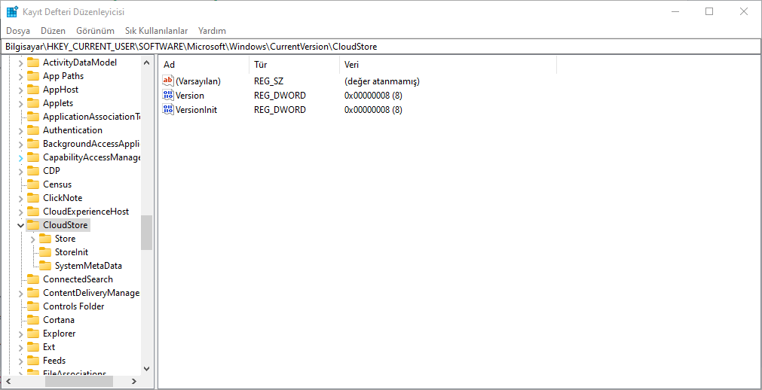The image size is (762, 390).
Task: Click the ConnectedSearch folder icon
Action: (33, 279)
